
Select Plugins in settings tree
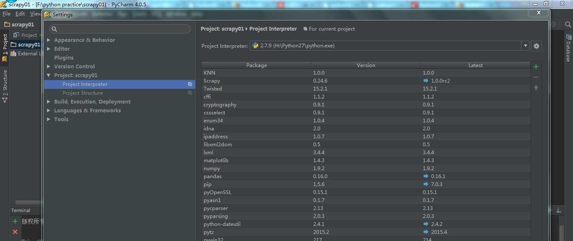tap(64, 58)
